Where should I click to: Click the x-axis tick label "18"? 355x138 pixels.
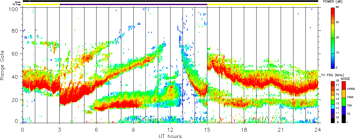point(244,130)
